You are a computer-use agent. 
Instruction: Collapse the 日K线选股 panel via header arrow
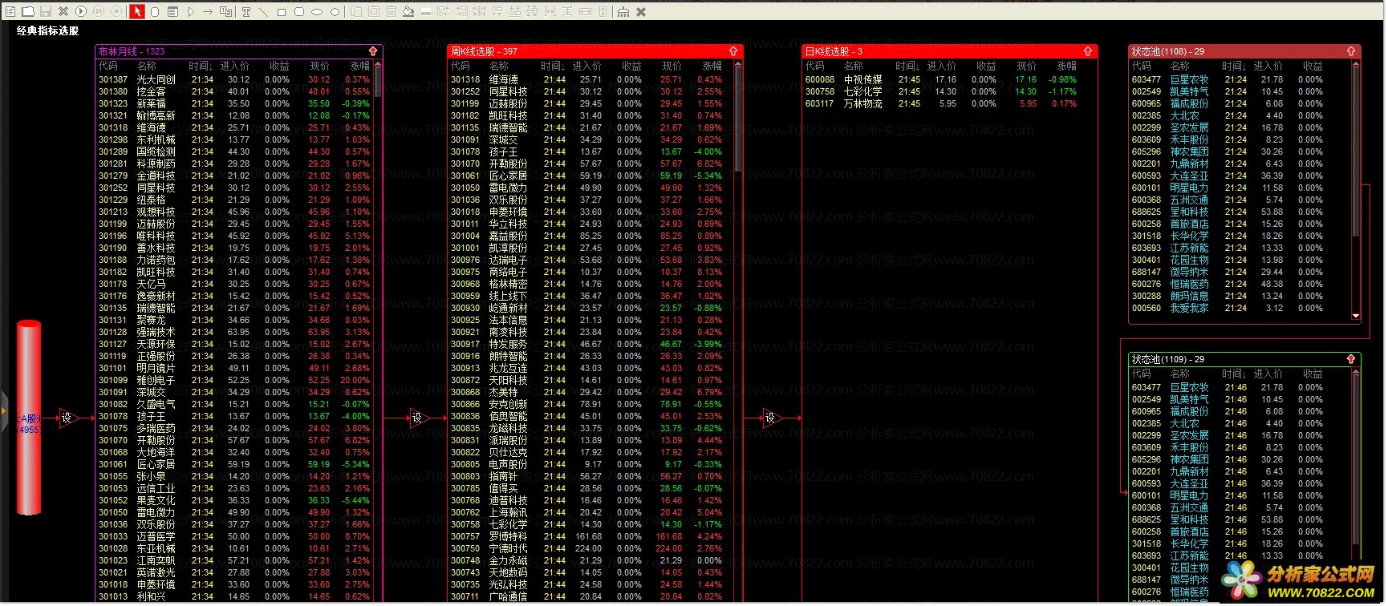coord(1088,51)
